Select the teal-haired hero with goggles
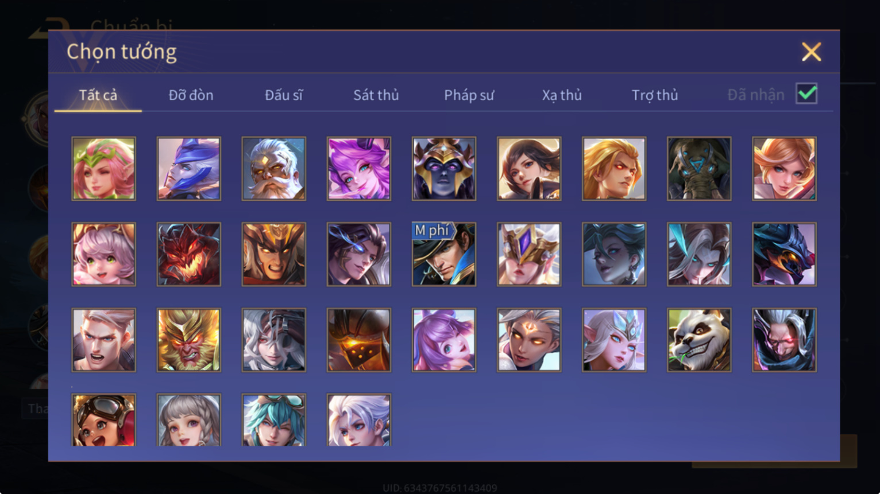Viewport: 880px width, 494px height. (274, 420)
